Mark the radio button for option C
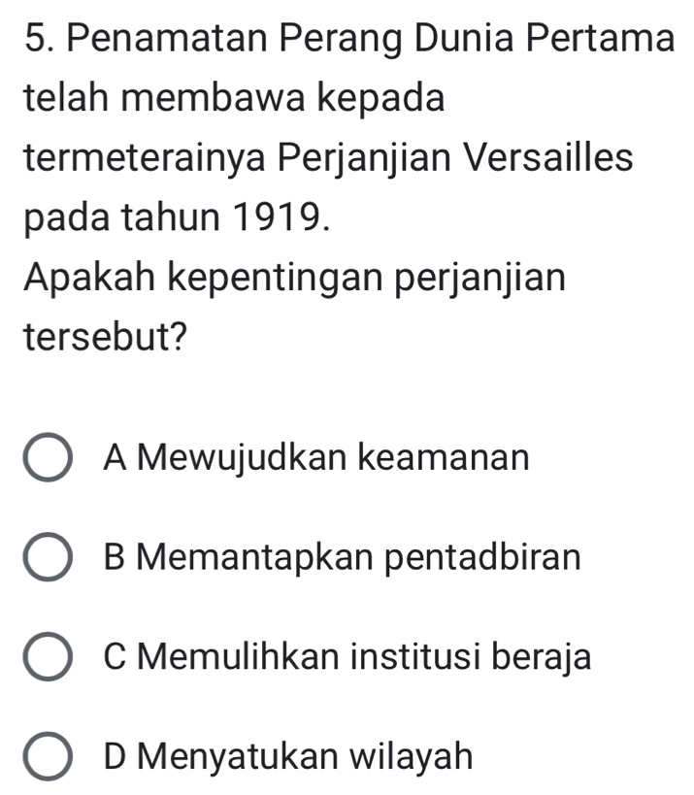The height and width of the screenshot is (795, 694). [x=48, y=657]
